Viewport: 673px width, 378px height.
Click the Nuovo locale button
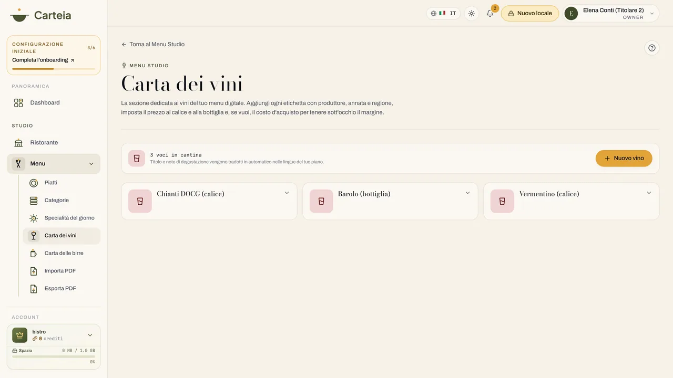point(530,13)
